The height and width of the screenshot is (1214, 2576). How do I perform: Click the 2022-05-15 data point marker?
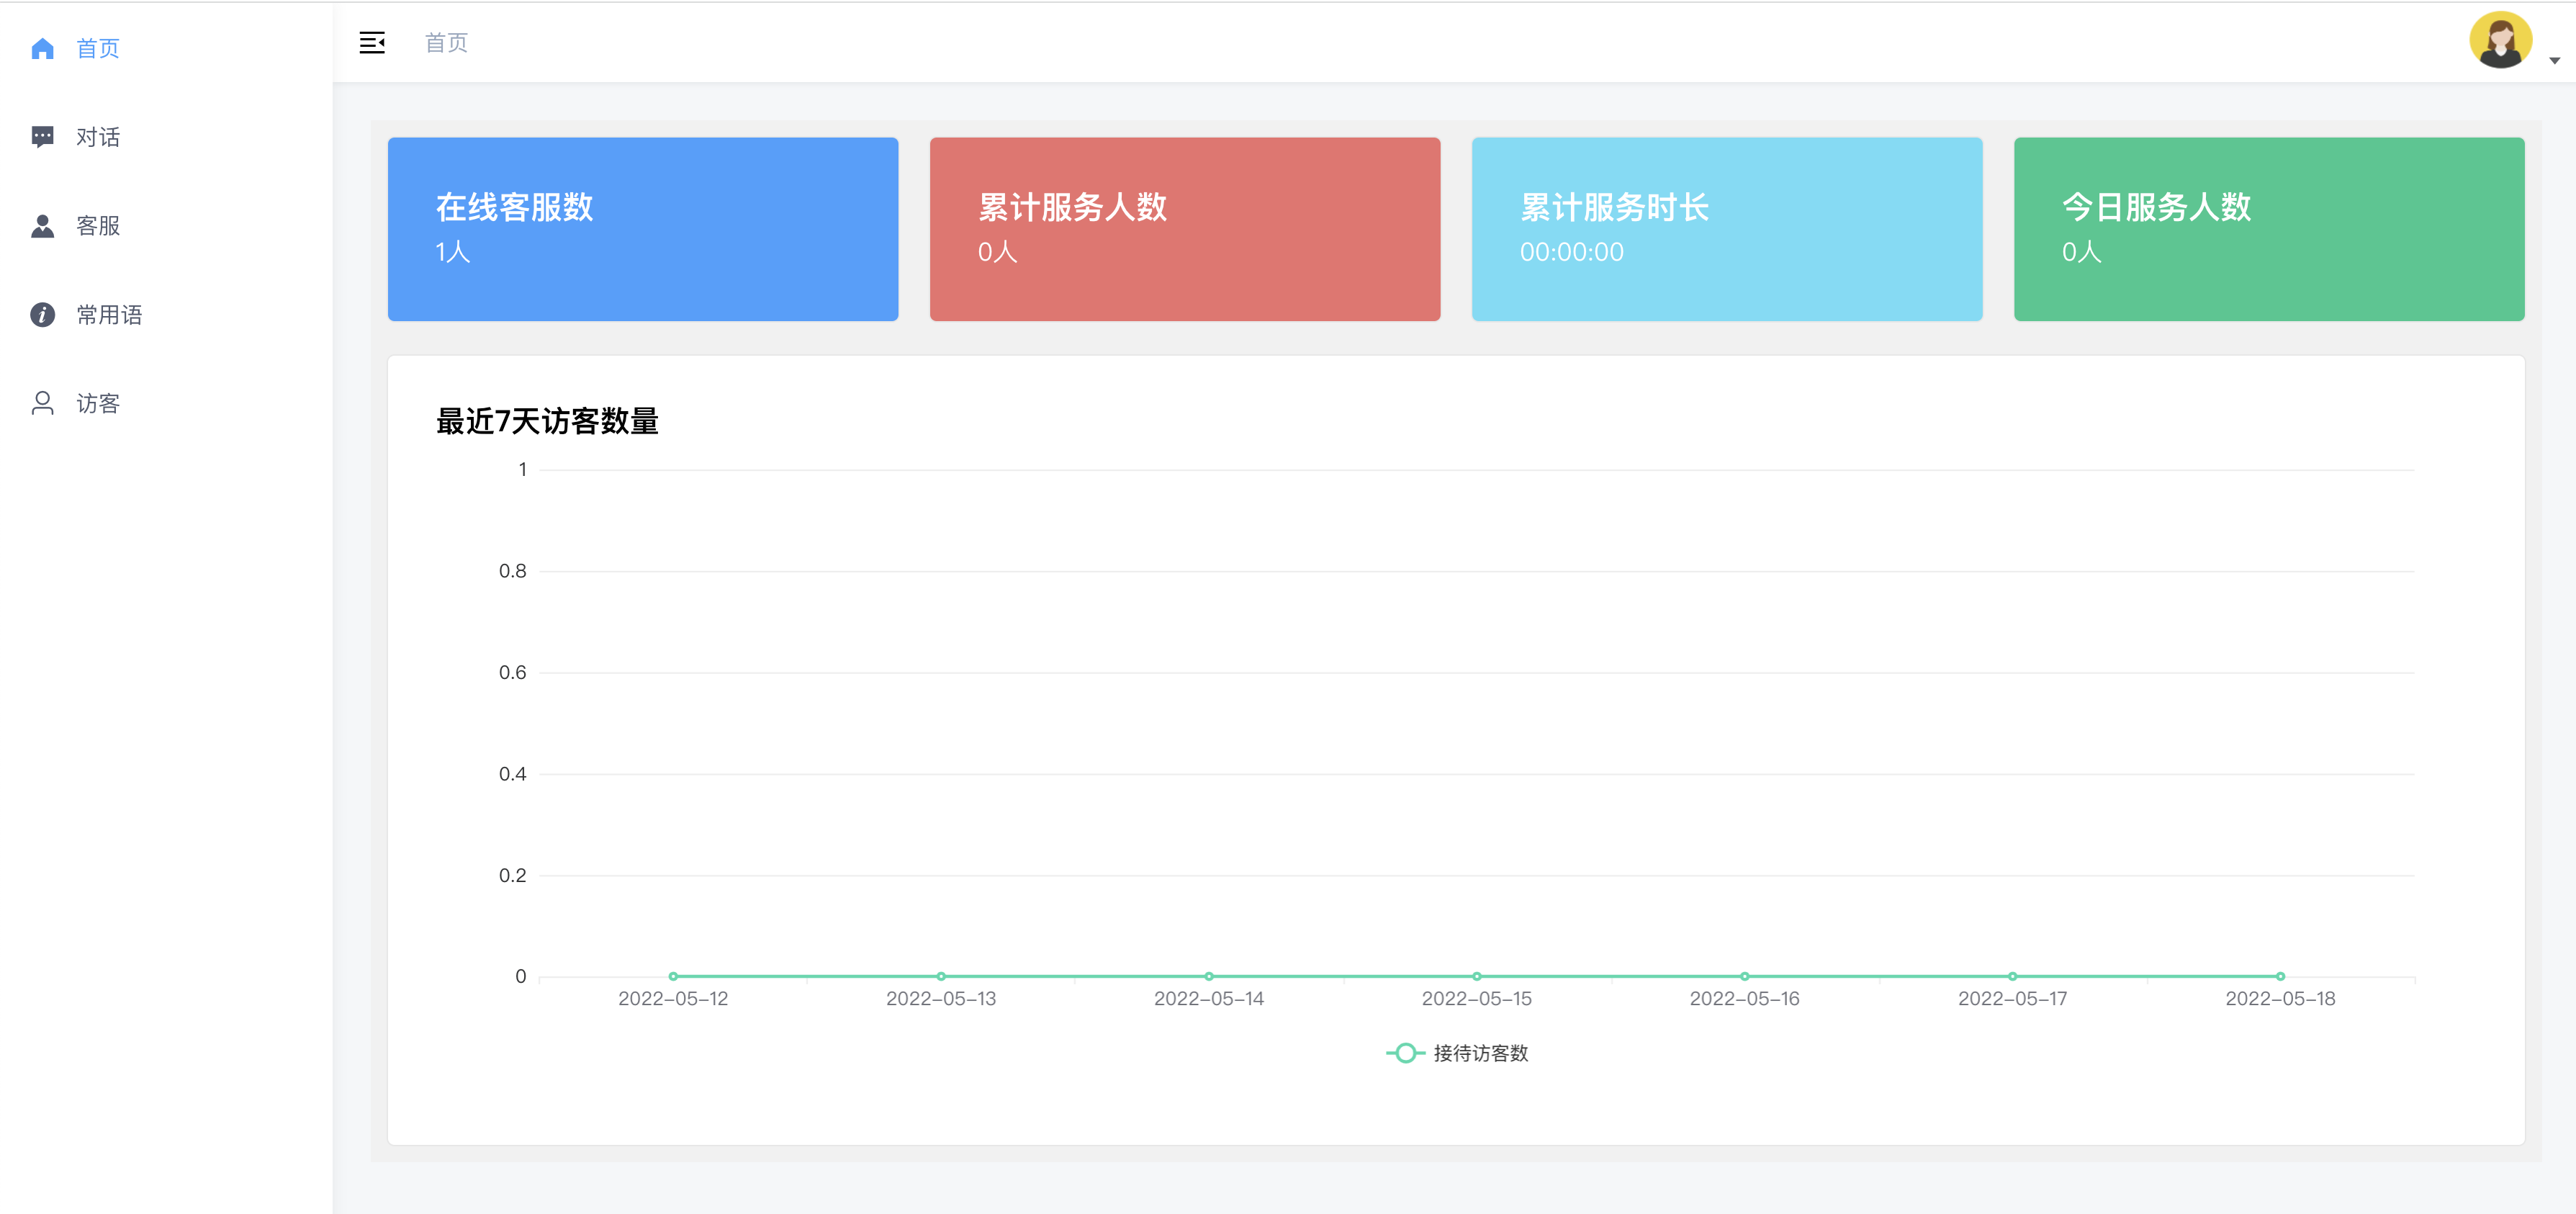click(x=1477, y=976)
